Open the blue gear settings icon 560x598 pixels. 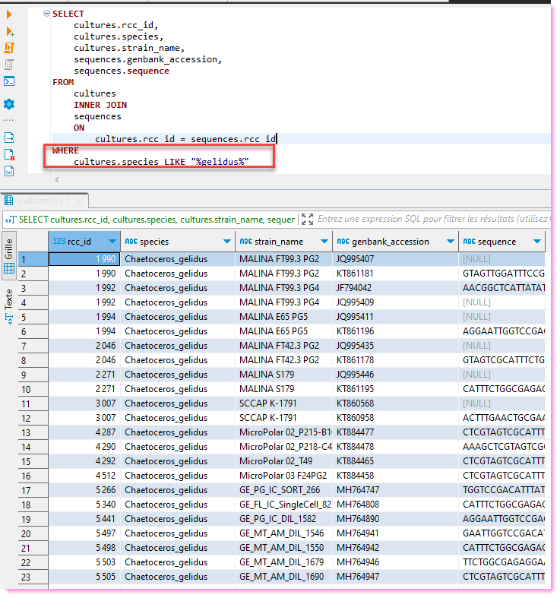[9, 104]
